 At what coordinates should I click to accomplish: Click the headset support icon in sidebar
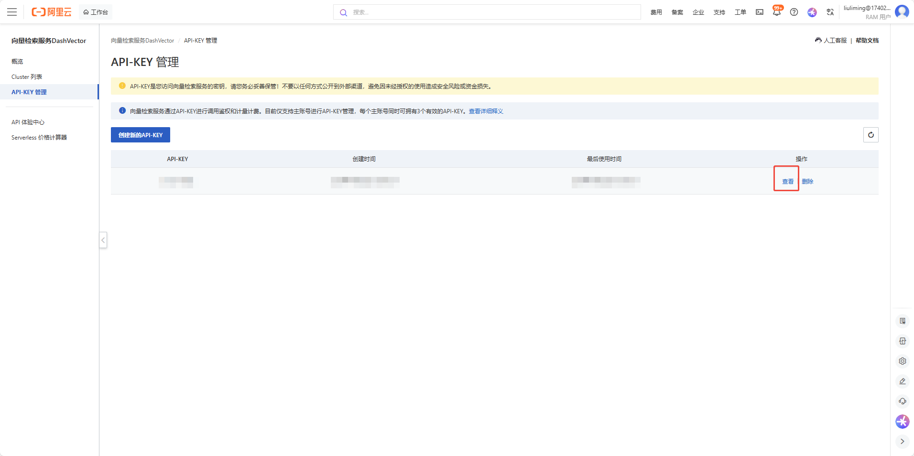click(x=903, y=401)
